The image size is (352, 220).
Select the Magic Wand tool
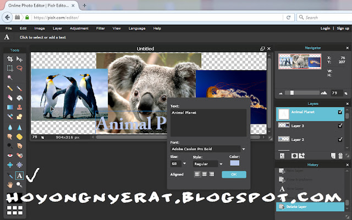(10, 77)
